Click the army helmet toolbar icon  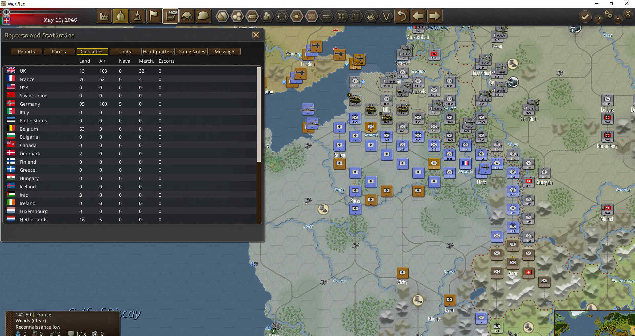203,16
